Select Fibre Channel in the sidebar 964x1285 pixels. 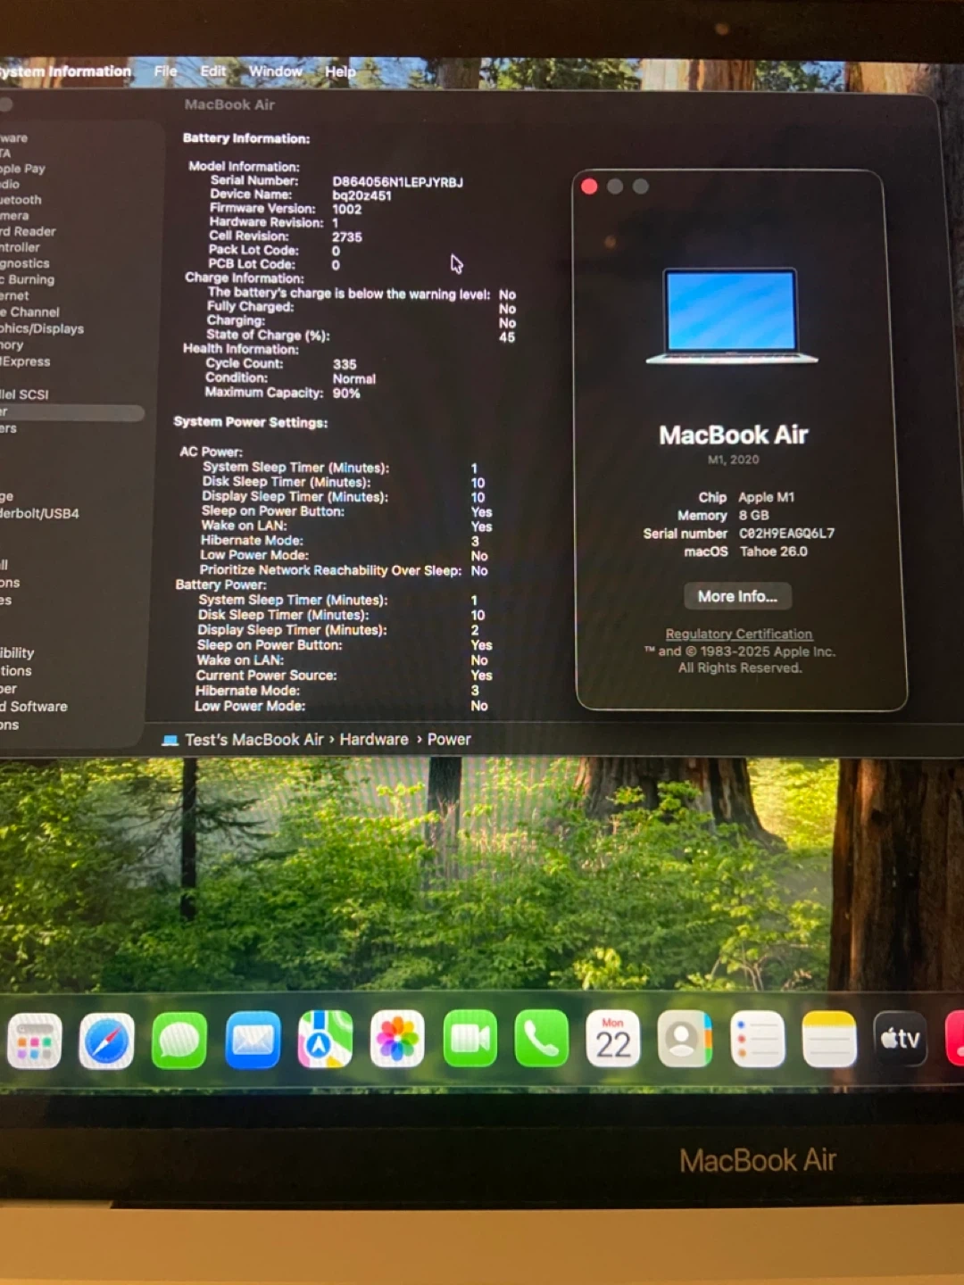tap(29, 311)
